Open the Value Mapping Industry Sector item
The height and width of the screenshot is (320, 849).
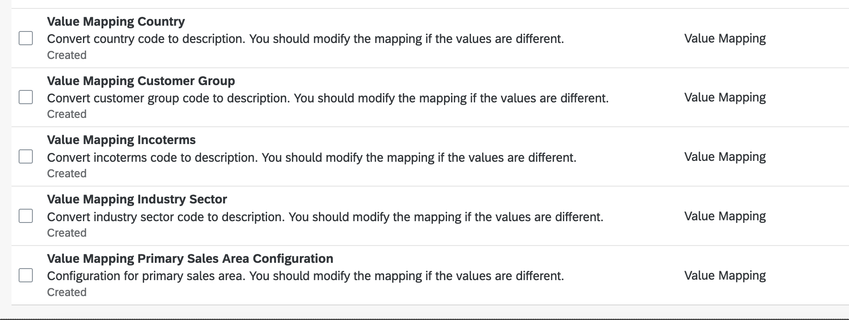click(x=137, y=199)
